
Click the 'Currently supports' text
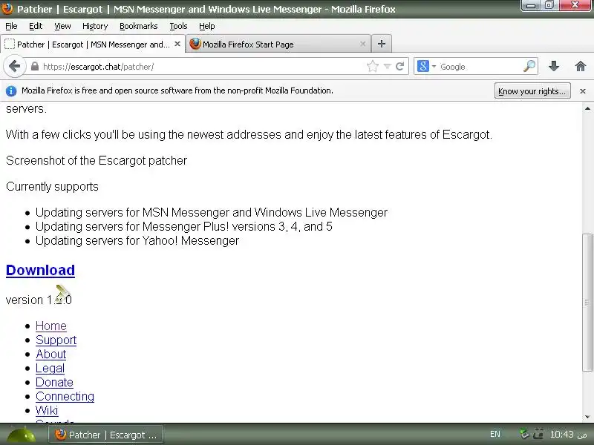coord(52,187)
